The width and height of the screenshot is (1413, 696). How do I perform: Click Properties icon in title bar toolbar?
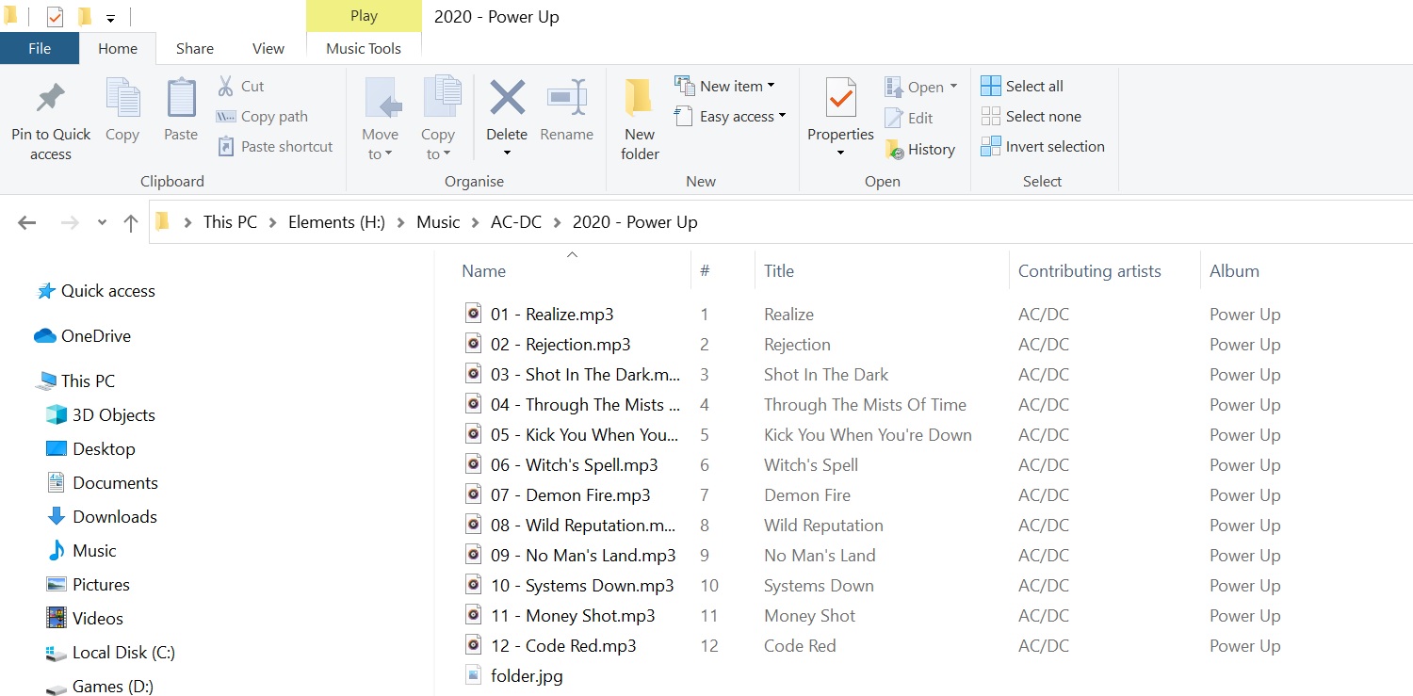pyautogui.click(x=55, y=17)
